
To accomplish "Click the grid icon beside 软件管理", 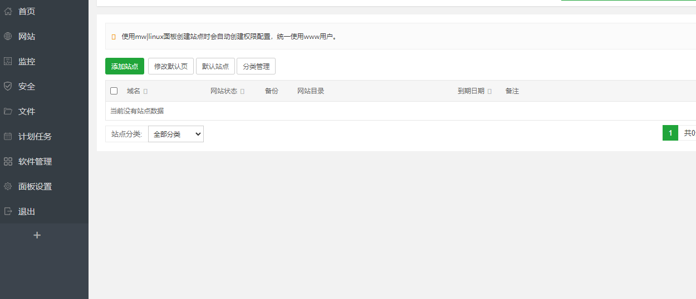I will pos(8,161).
